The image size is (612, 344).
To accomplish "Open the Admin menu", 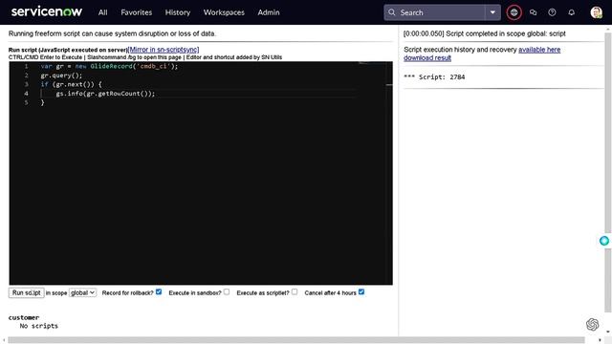I will pos(269,12).
